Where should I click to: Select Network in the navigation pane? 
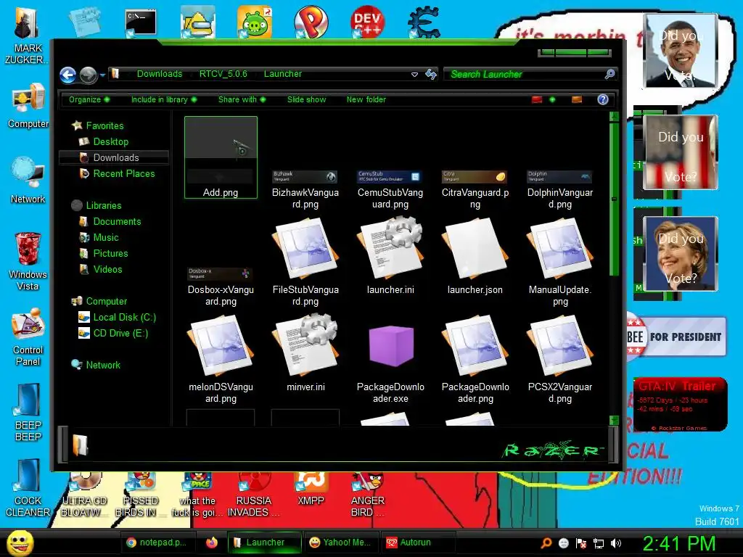[103, 365]
